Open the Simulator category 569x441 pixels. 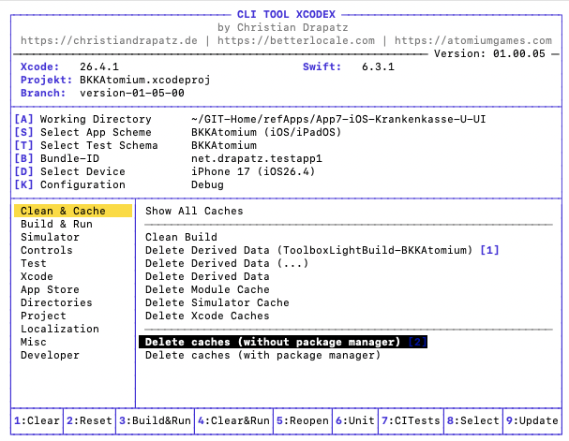pos(50,237)
